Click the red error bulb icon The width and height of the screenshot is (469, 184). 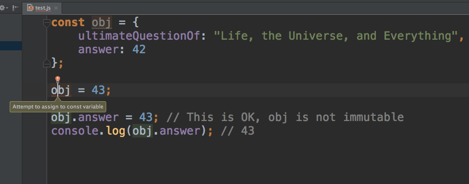click(x=58, y=79)
